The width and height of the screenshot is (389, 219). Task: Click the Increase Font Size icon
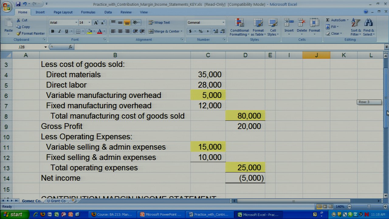click(96, 23)
